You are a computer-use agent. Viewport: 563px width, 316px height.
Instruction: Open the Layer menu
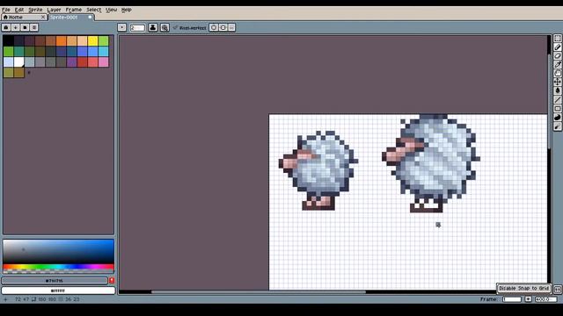click(x=54, y=10)
